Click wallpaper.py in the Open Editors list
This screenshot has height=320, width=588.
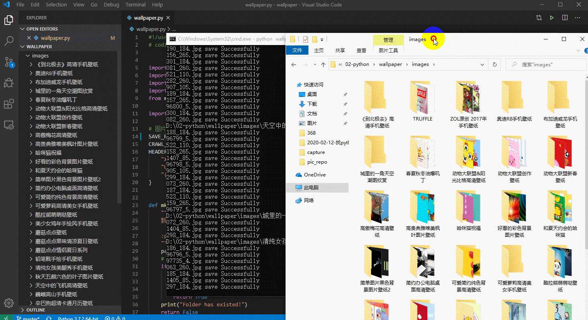click(55, 38)
